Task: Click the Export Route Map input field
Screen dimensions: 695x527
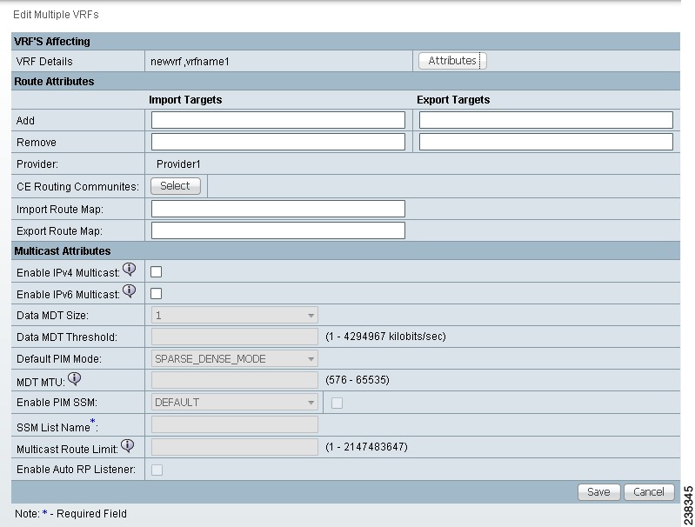Action: (277, 230)
